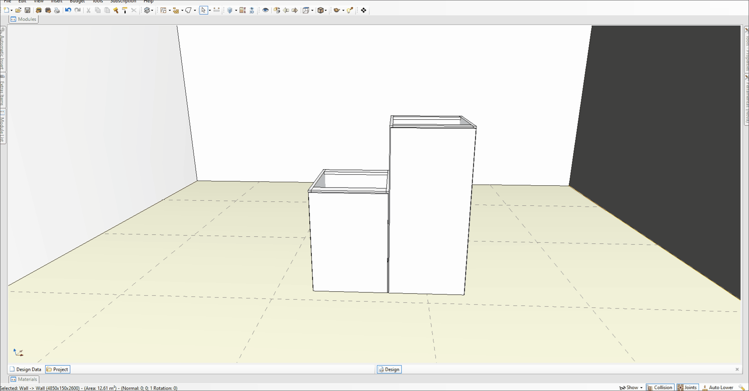The height and width of the screenshot is (391, 749).
Task: Expand the selection tool dropdown arrow
Action: click(210, 11)
